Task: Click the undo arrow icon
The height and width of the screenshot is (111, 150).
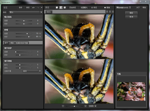Action: pos(33,7)
